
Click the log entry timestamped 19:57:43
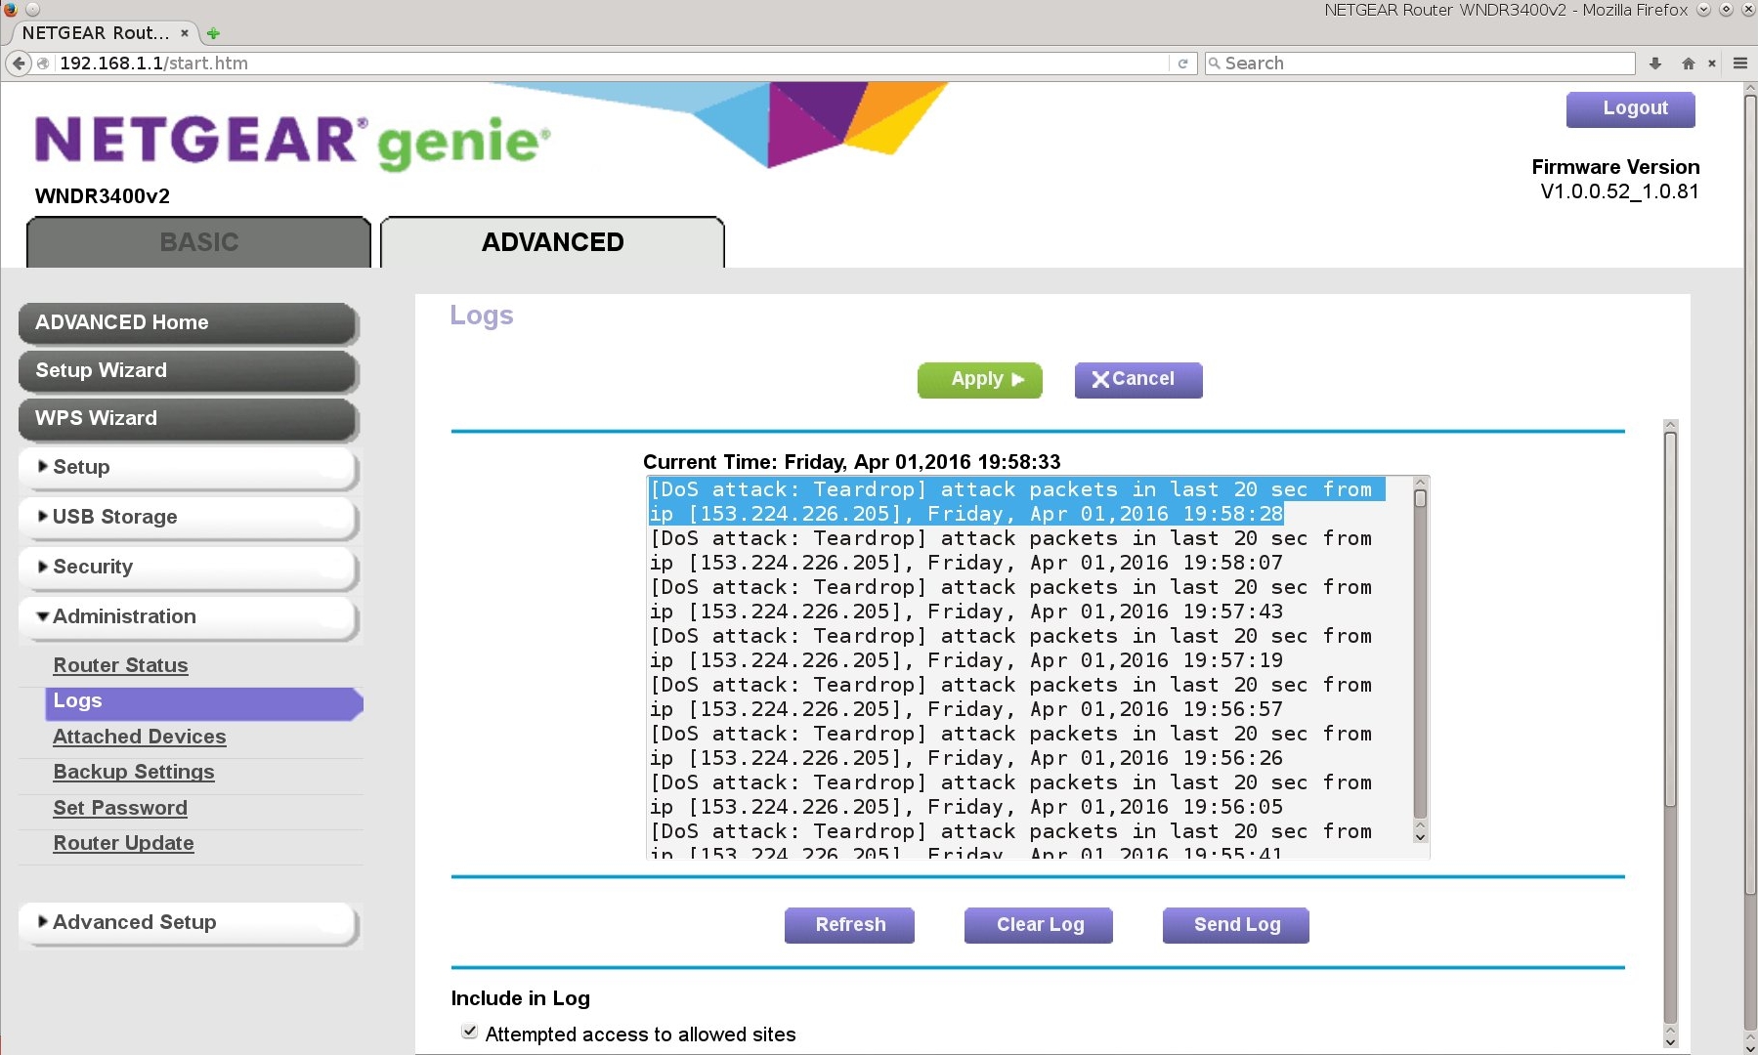click(1010, 600)
